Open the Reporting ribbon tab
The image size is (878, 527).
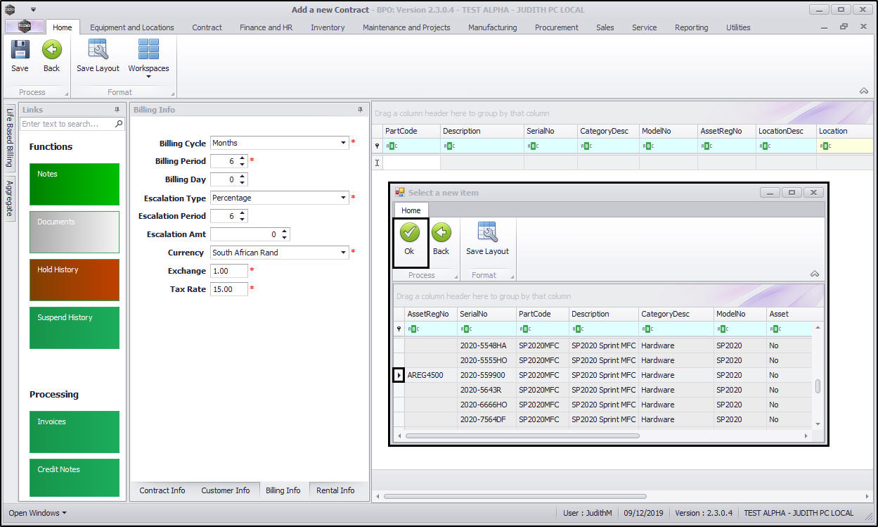coord(691,27)
